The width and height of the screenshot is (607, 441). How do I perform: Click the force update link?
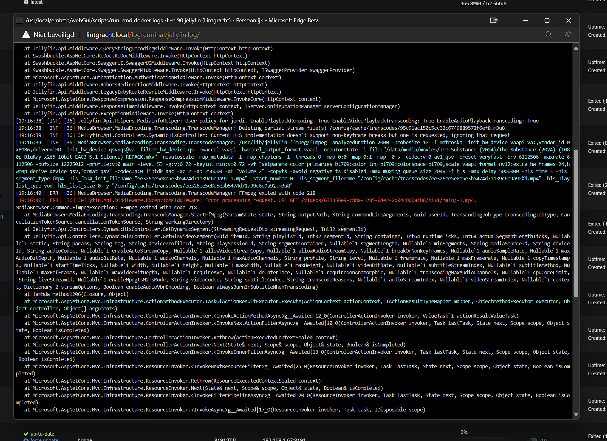pyautogui.click(x=44, y=439)
